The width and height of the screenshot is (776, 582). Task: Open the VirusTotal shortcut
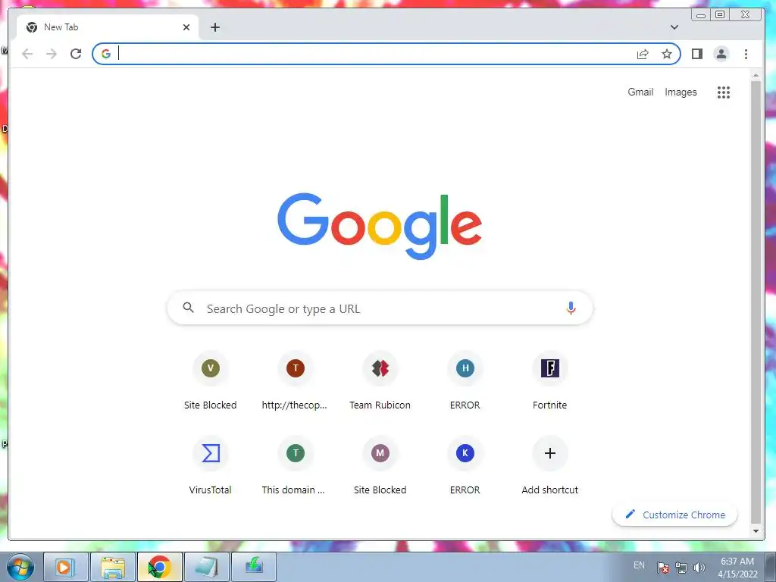click(211, 466)
